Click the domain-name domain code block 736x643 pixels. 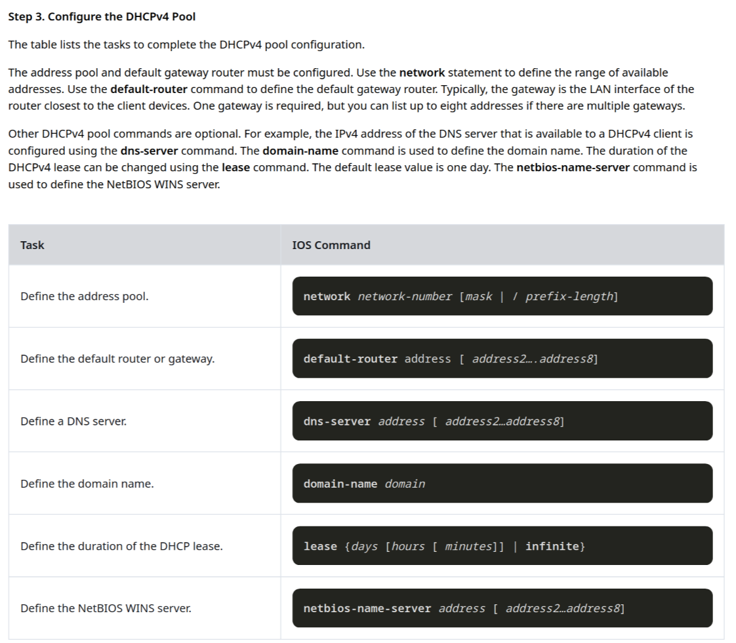[x=502, y=483]
